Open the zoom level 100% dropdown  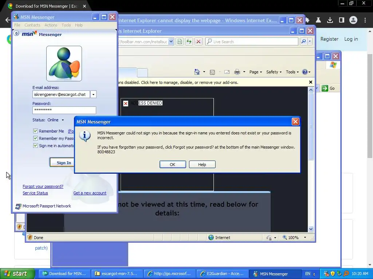tap(305, 238)
